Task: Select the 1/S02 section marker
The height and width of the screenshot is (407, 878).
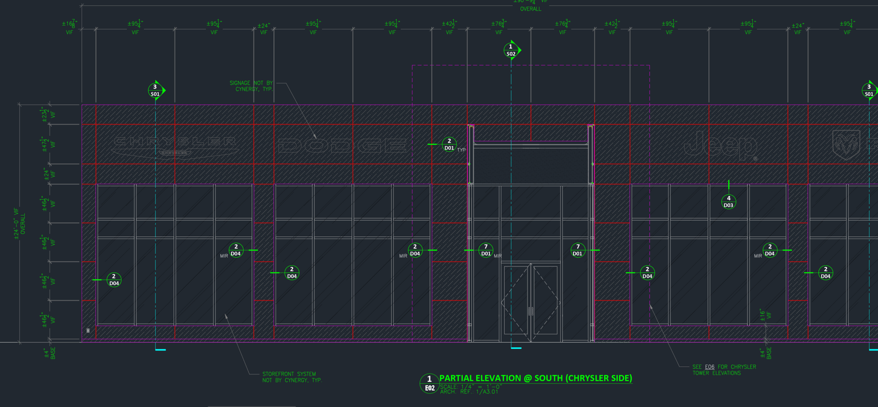Action: coord(511,50)
